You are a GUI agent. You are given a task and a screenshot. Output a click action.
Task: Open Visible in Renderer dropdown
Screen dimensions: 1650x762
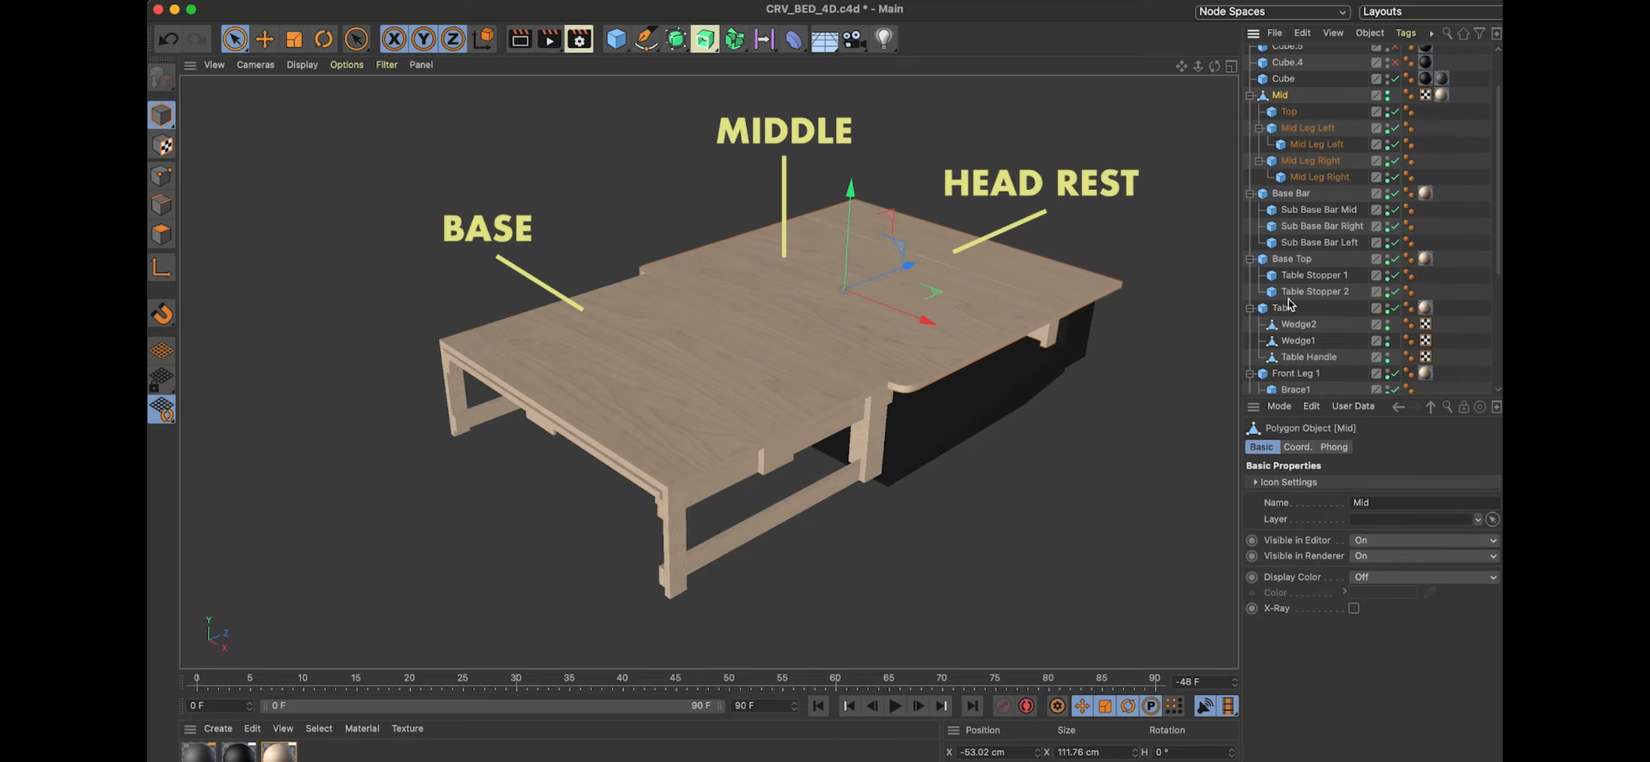point(1424,556)
